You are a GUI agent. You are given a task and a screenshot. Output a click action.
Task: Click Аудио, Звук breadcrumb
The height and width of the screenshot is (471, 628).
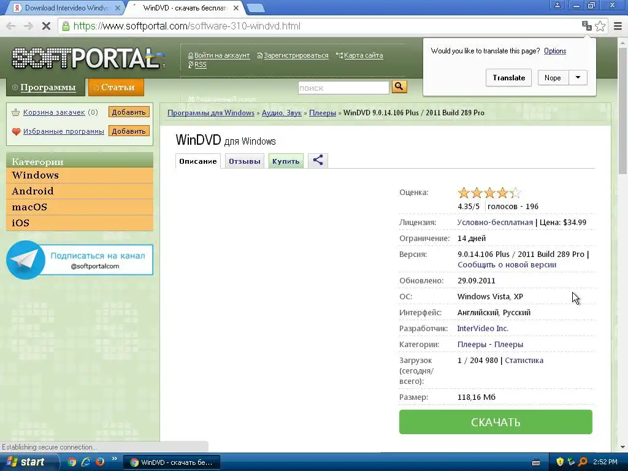tap(282, 113)
